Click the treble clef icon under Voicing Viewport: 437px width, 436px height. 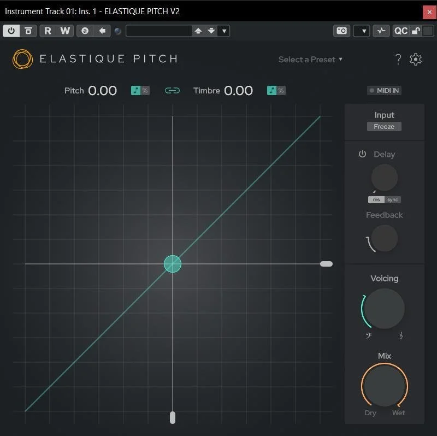pyautogui.click(x=401, y=335)
